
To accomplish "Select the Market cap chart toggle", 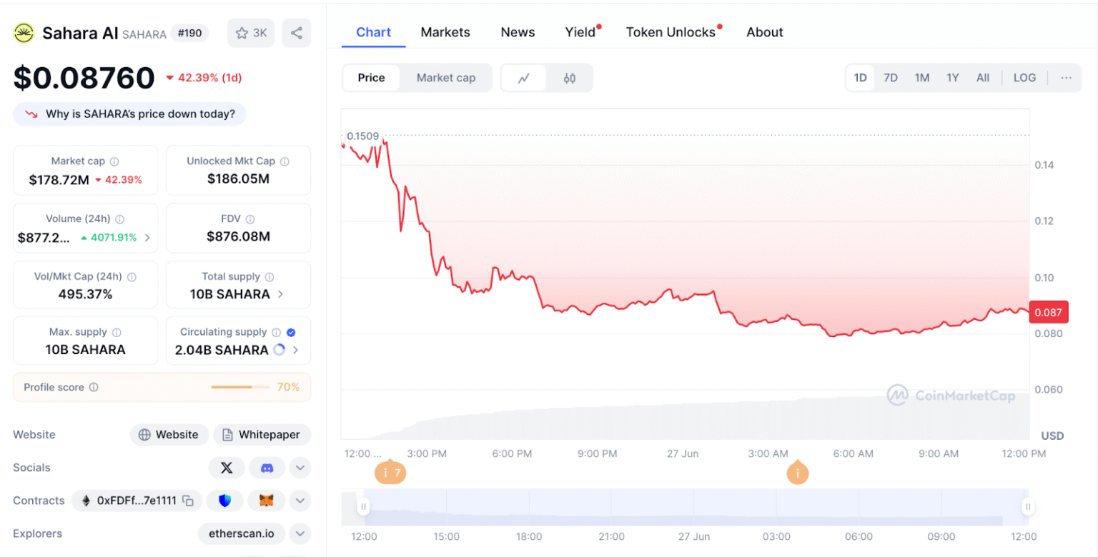I will click(446, 78).
